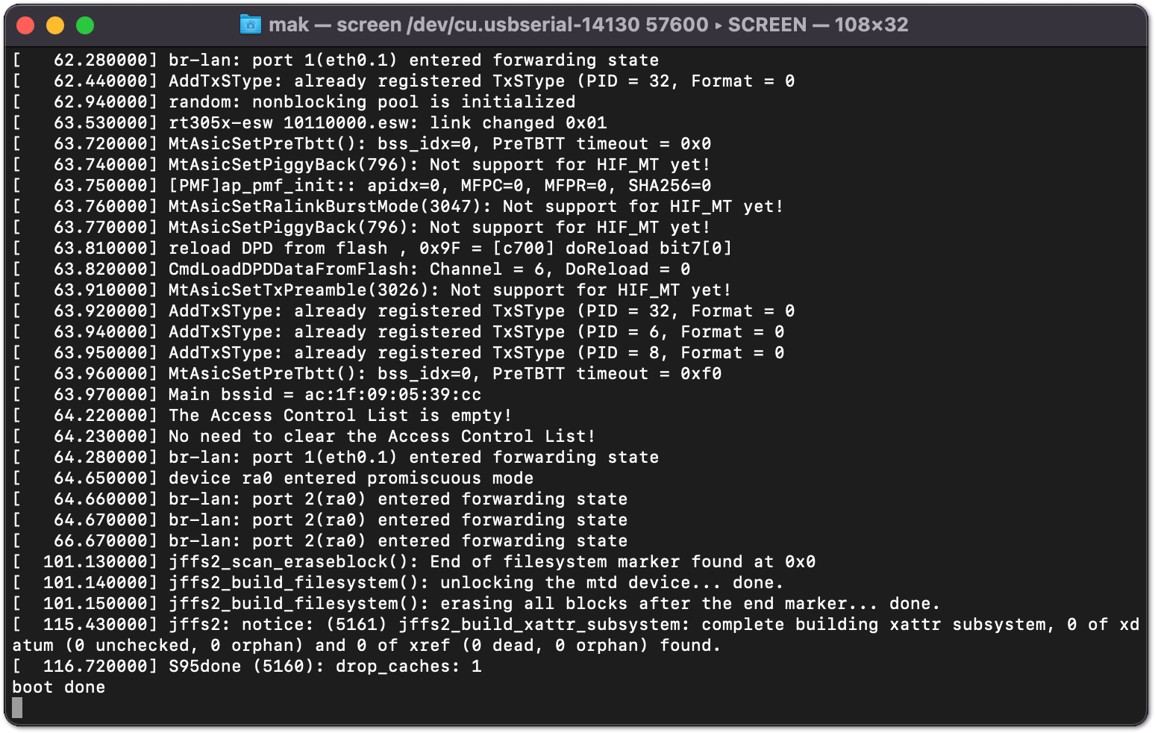Image resolution: width=1155 pixels, height=733 pixels.
Task: Click the "[PMF]ap_pmf_init" log entry
Action: pyautogui.click(x=439, y=185)
